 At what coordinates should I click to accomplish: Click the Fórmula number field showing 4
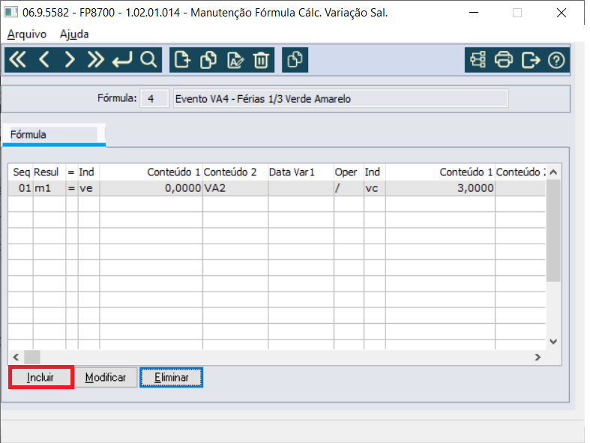click(154, 99)
